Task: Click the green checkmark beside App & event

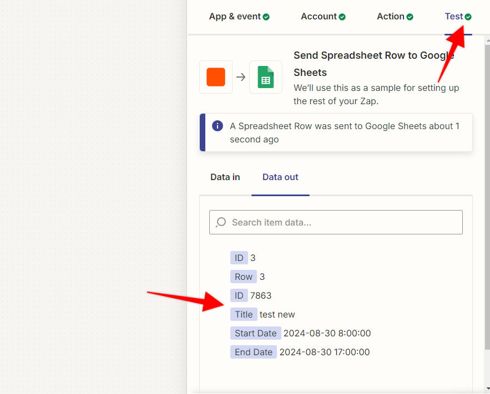Action: pyautogui.click(x=265, y=17)
